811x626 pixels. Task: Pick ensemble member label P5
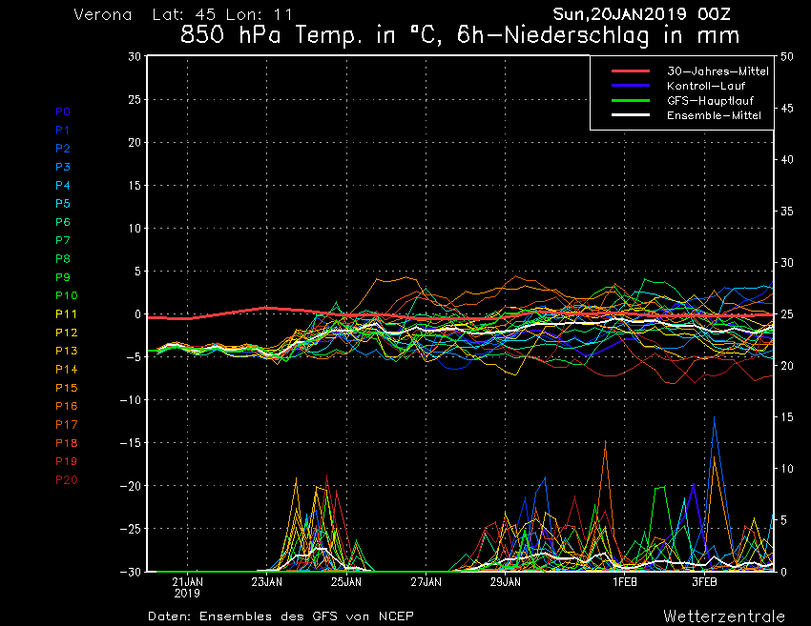63,204
